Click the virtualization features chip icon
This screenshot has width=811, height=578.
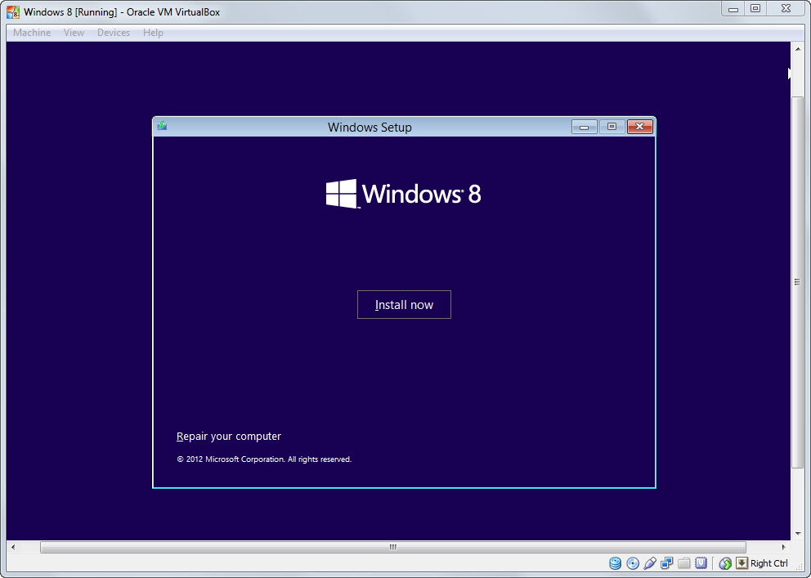coord(701,563)
